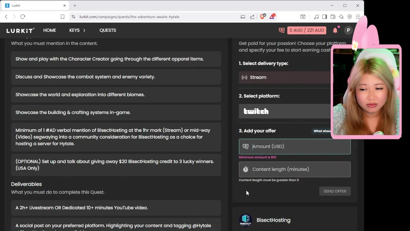
Task: Open Brave Shields lion icon
Action: (x=263, y=17)
